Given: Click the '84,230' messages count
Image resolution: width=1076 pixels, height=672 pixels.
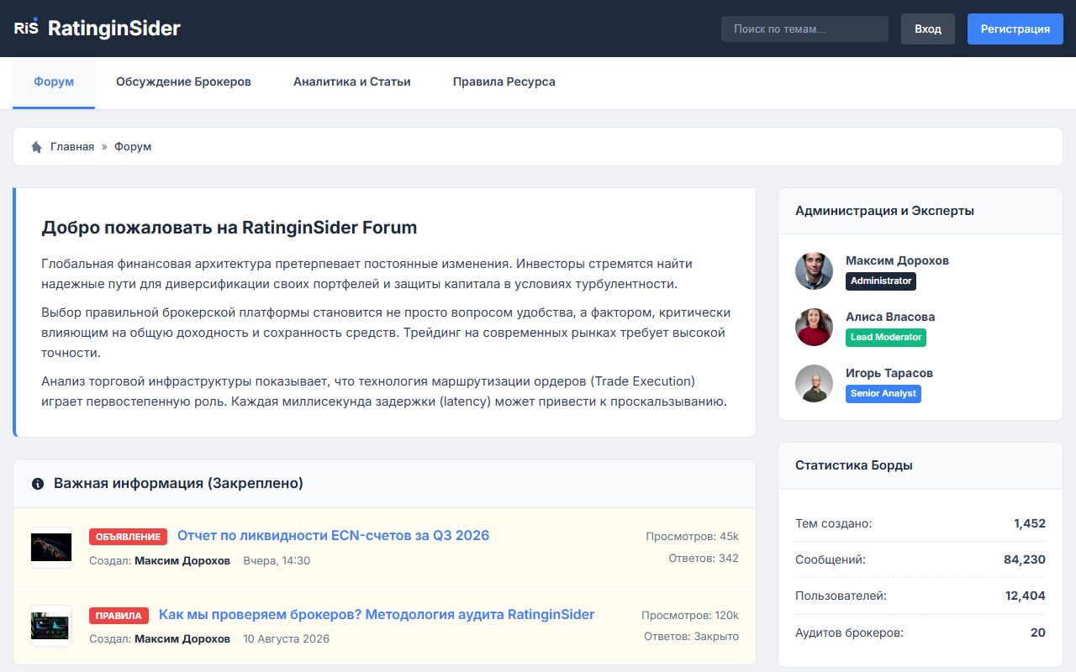Looking at the screenshot, I should [x=1025, y=559].
